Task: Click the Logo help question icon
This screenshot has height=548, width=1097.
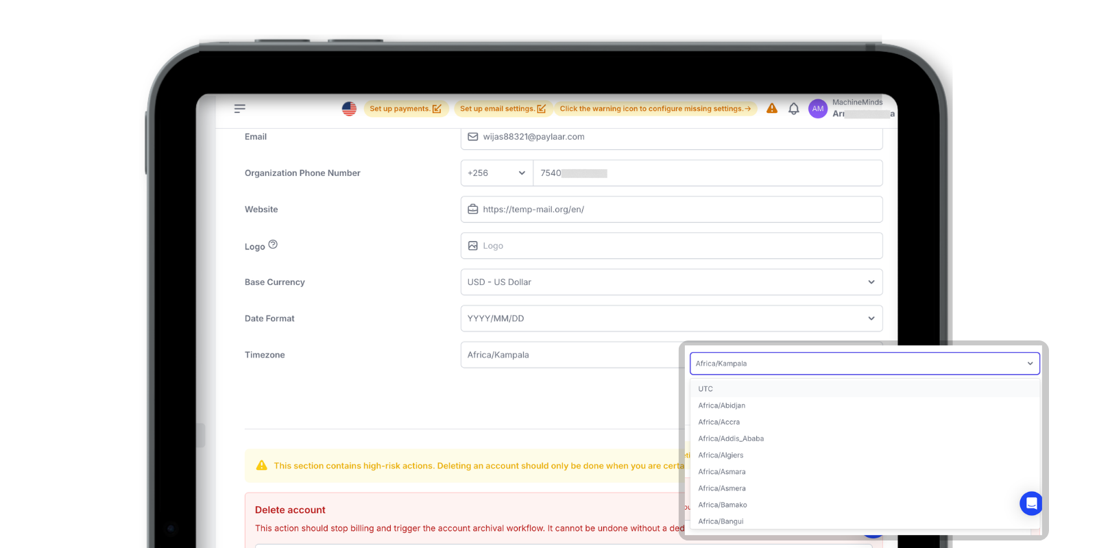Action: pos(273,245)
